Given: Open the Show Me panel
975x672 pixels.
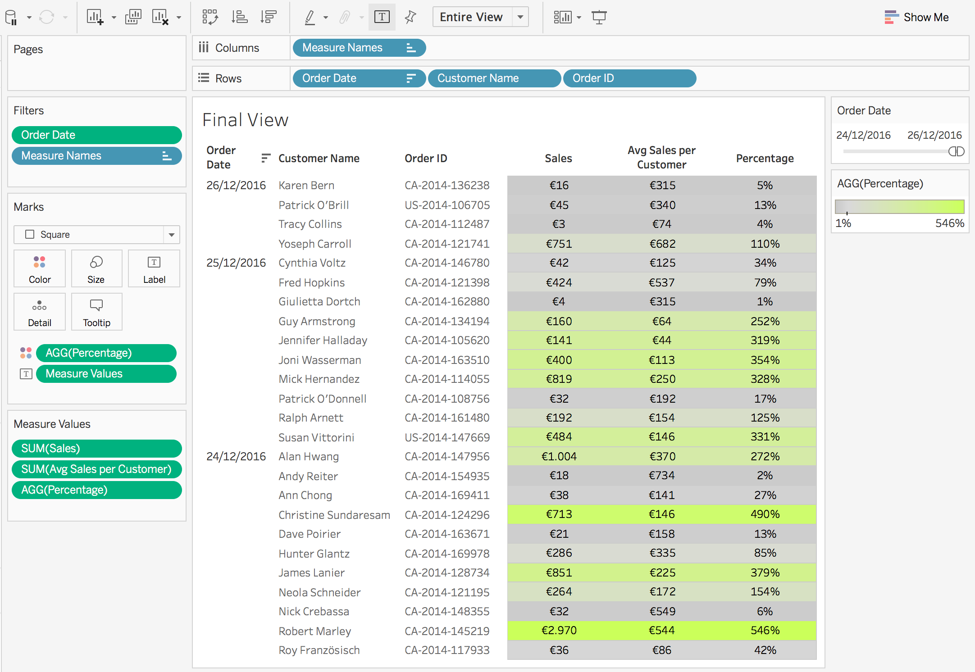Looking at the screenshot, I should (x=916, y=18).
